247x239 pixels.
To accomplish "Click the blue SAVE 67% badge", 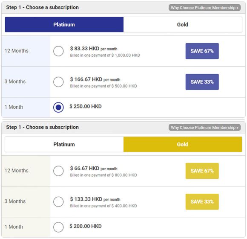I will pos(202,51).
